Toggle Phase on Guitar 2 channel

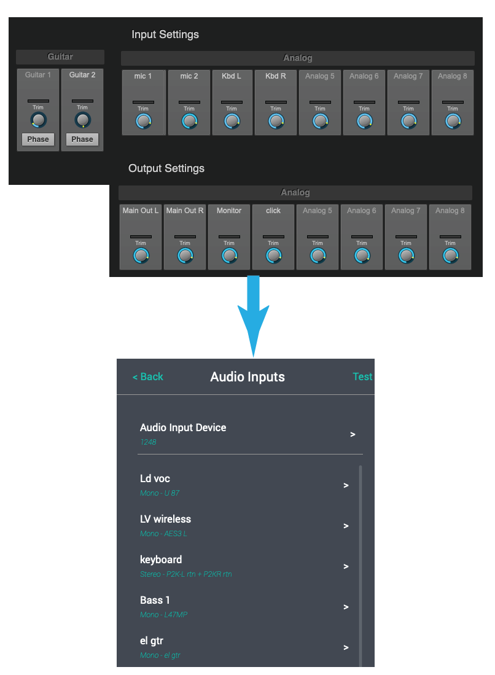(82, 139)
